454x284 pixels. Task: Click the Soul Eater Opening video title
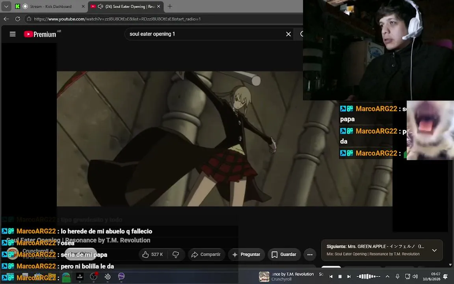[x=78, y=240]
